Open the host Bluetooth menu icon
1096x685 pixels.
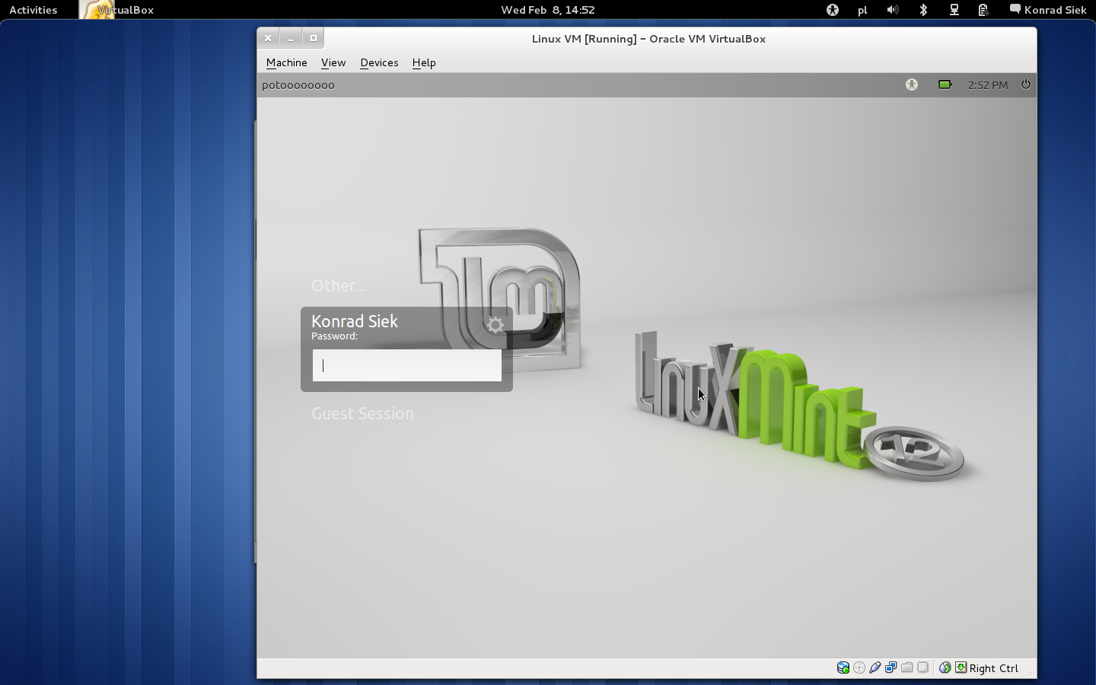click(x=923, y=10)
